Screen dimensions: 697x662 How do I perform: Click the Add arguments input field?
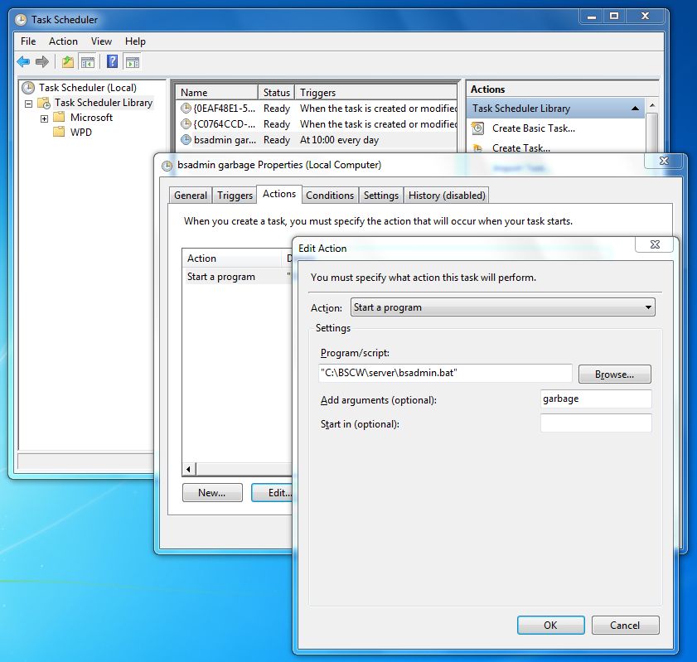[x=595, y=399]
